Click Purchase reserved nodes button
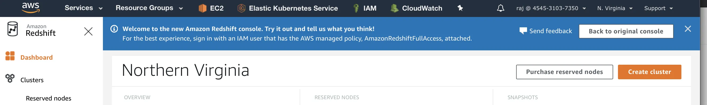Viewport: 707px width, 105px height. tap(564, 72)
